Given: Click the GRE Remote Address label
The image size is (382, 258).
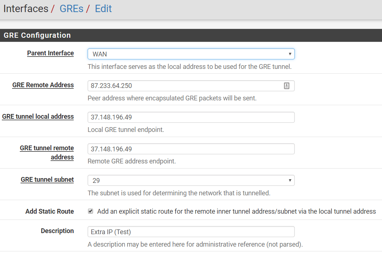Looking at the screenshot, I should [x=43, y=85].
